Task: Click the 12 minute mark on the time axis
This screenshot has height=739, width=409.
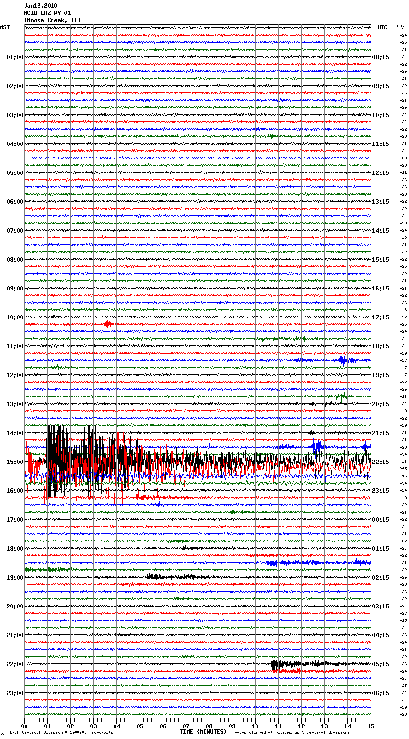Action: click(x=301, y=726)
